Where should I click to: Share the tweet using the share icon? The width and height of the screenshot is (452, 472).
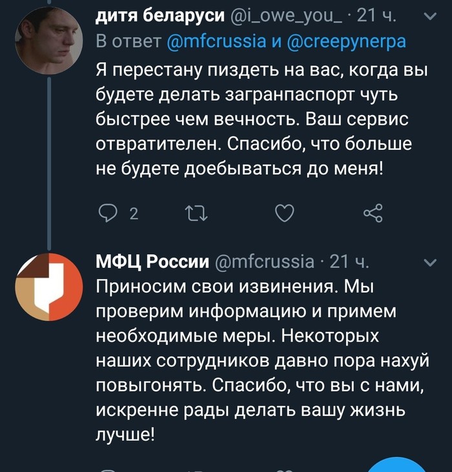coord(373,214)
